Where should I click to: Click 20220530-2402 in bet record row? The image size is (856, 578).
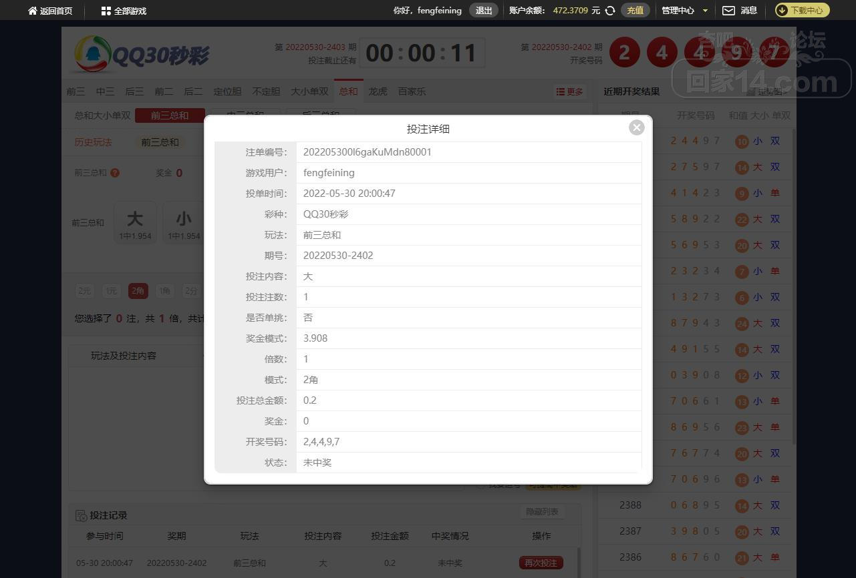(x=176, y=563)
